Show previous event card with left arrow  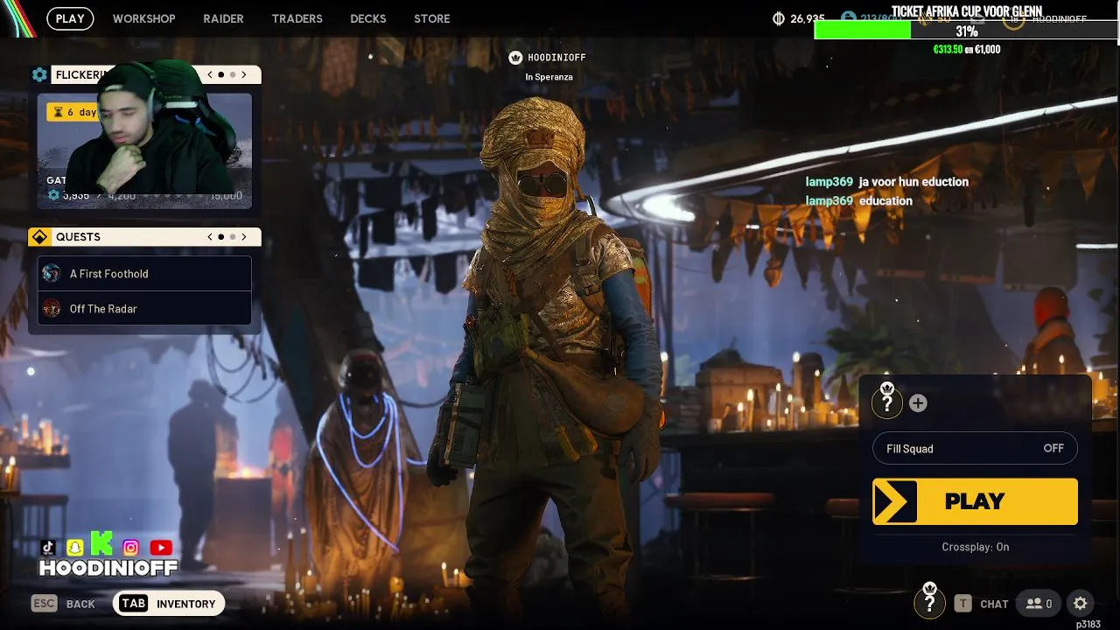click(210, 75)
